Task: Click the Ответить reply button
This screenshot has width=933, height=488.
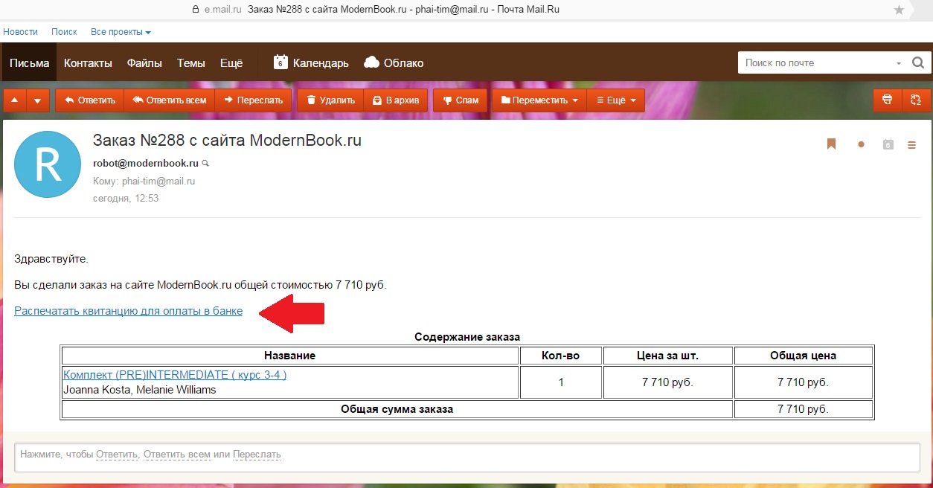Action: pos(89,100)
